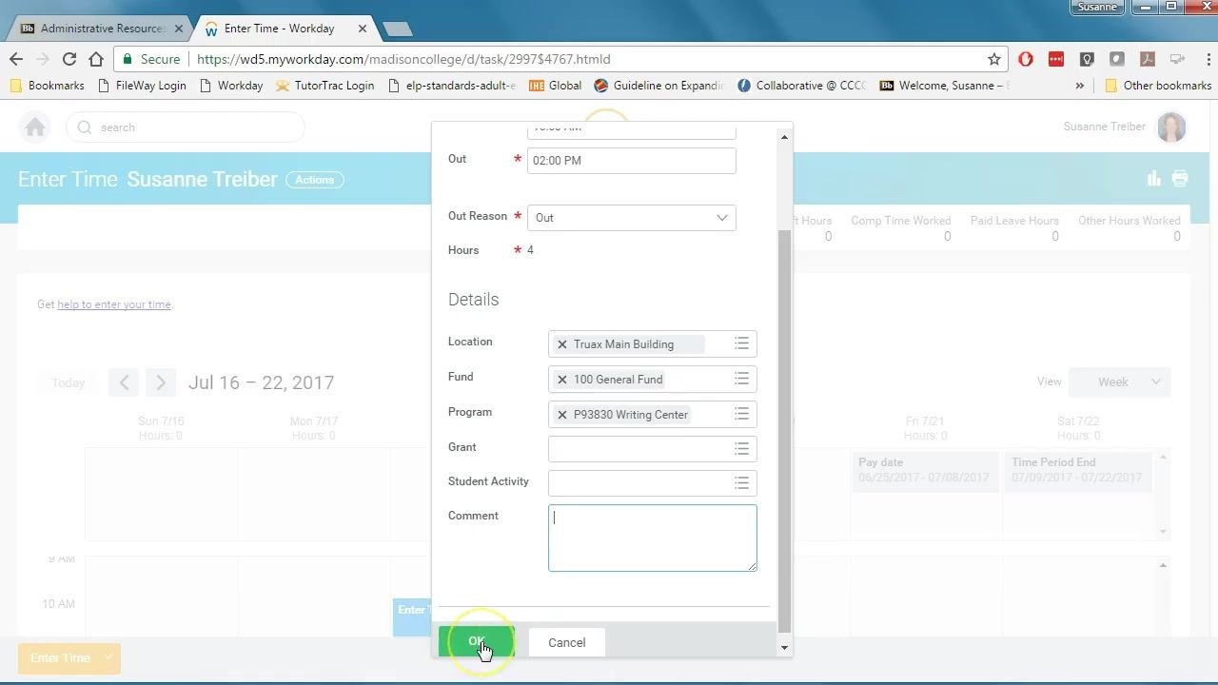This screenshot has height=685, width=1218.
Task: Click into the Comment text box
Action: pyautogui.click(x=652, y=538)
